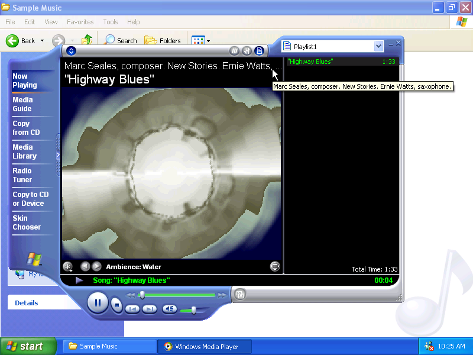Switch player to skin mode
The width and height of the screenshot is (473, 355).
[240, 294]
